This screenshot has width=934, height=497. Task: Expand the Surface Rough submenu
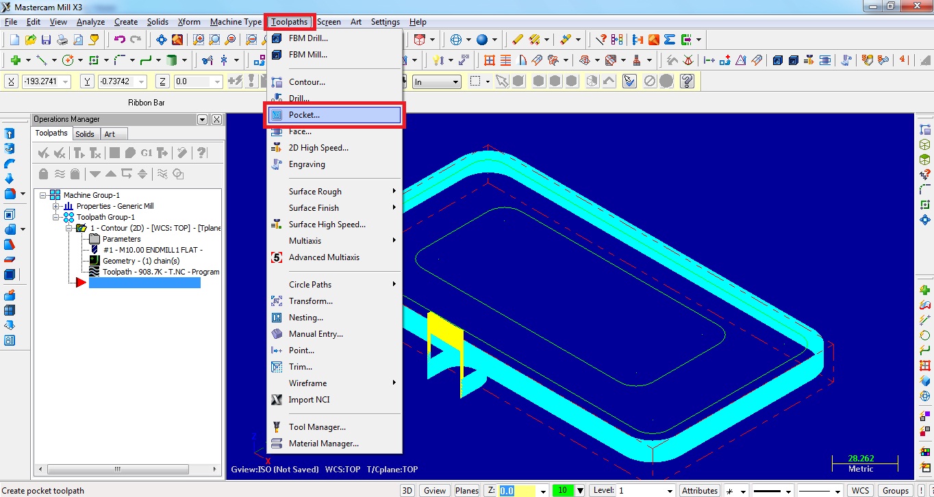[334, 192]
